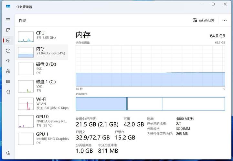This screenshot has width=233, height=161.
Task: Open the Startup apps page icon
Action: click(8, 61)
